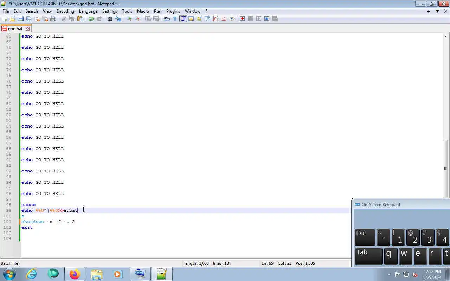Toggle the active Indent Guide button
450x281 pixels.
tap(183, 19)
